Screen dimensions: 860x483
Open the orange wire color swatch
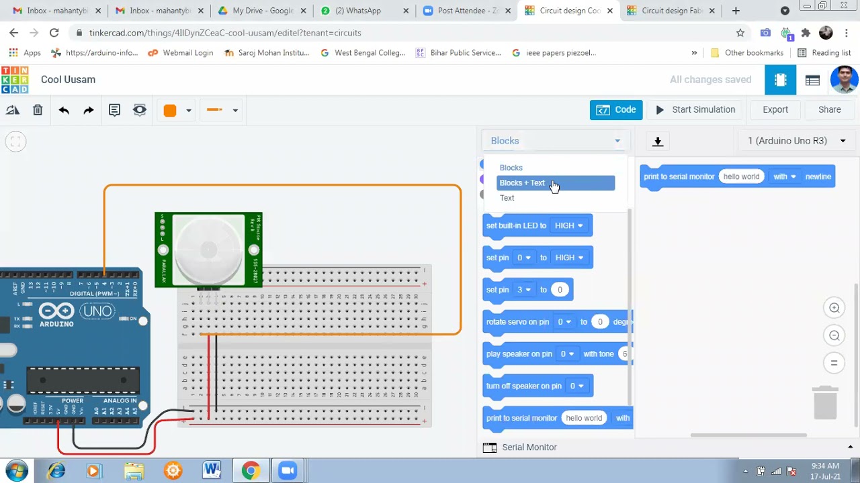pyautogui.click(x=170, y=111)
